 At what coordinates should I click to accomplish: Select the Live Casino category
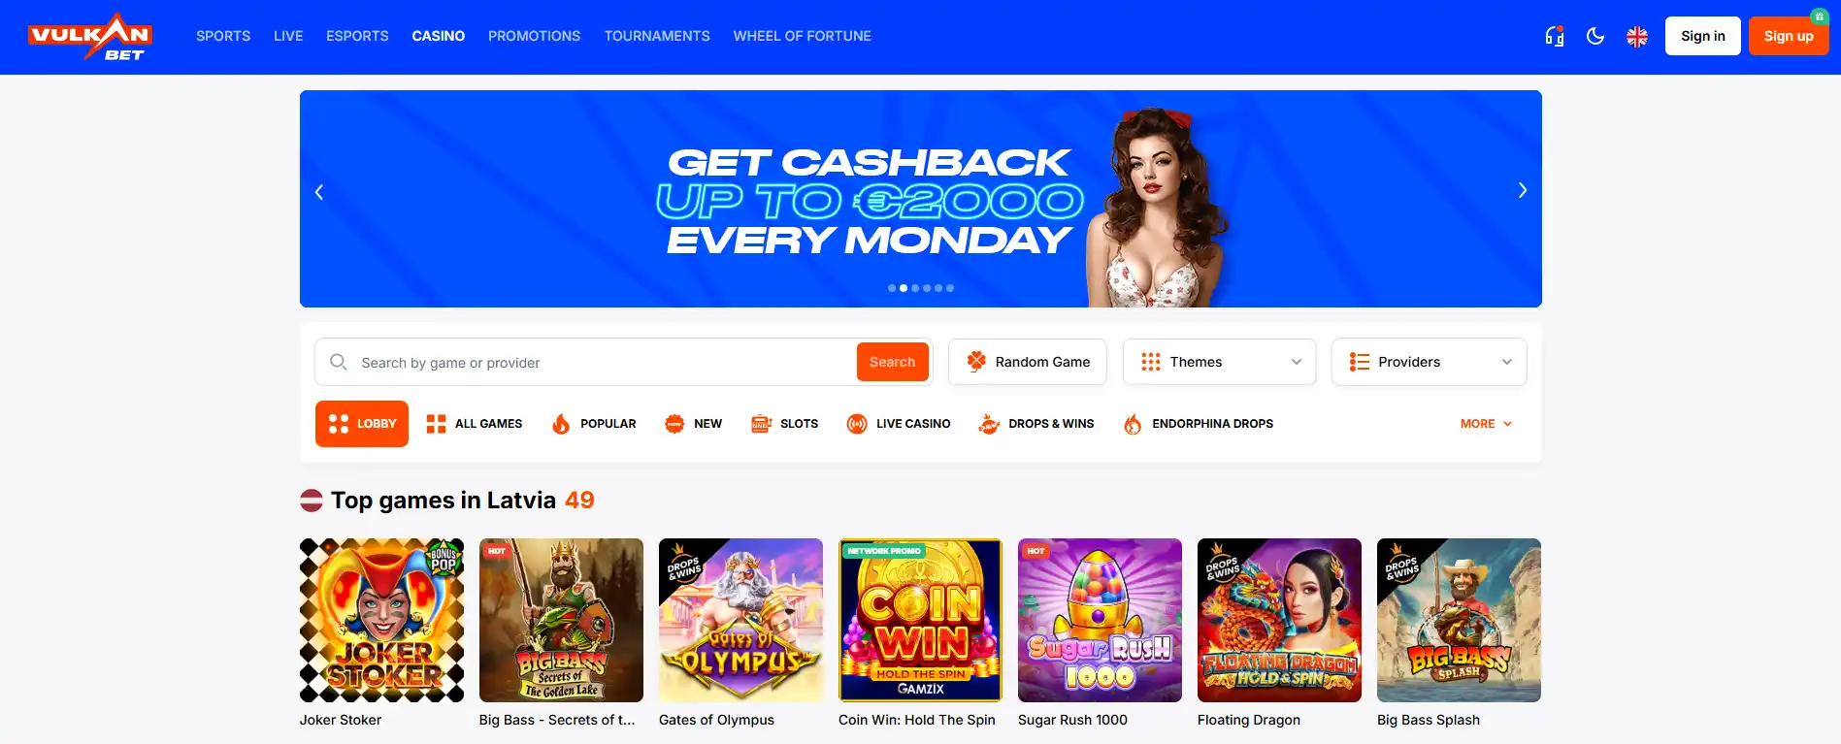[x=898, y=424]
